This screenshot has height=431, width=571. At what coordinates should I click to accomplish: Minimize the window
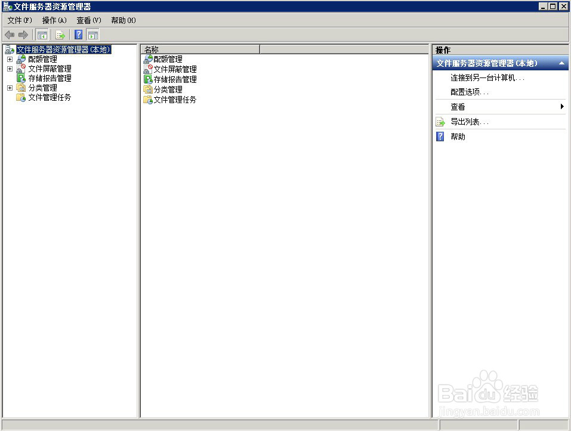tap(544, 6)
